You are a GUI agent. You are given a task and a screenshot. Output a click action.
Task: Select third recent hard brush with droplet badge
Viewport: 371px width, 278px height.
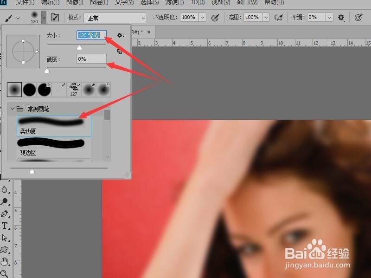[44, 90]
